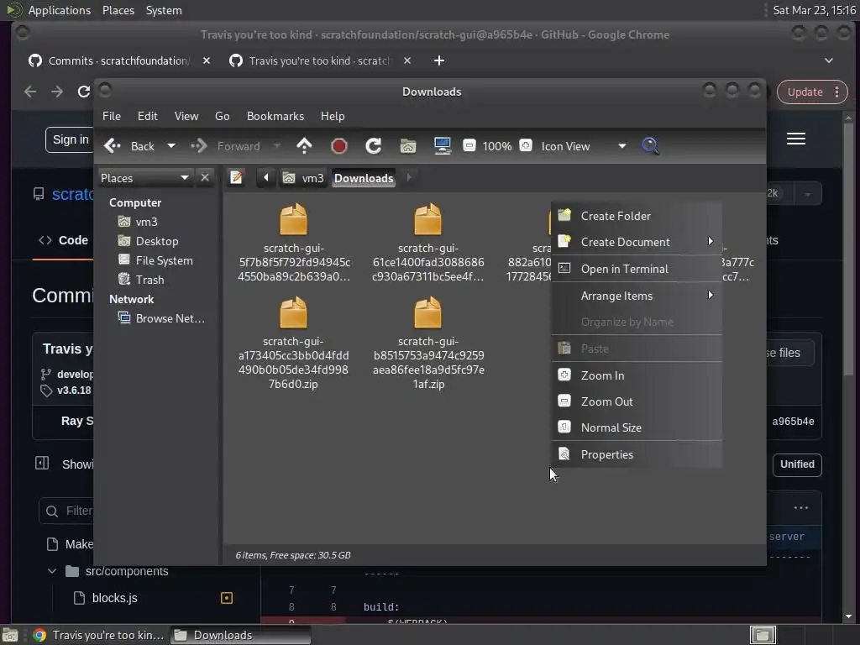Open Chrome tab search chevron
The image size is (860, 645).
click(829, 60)
